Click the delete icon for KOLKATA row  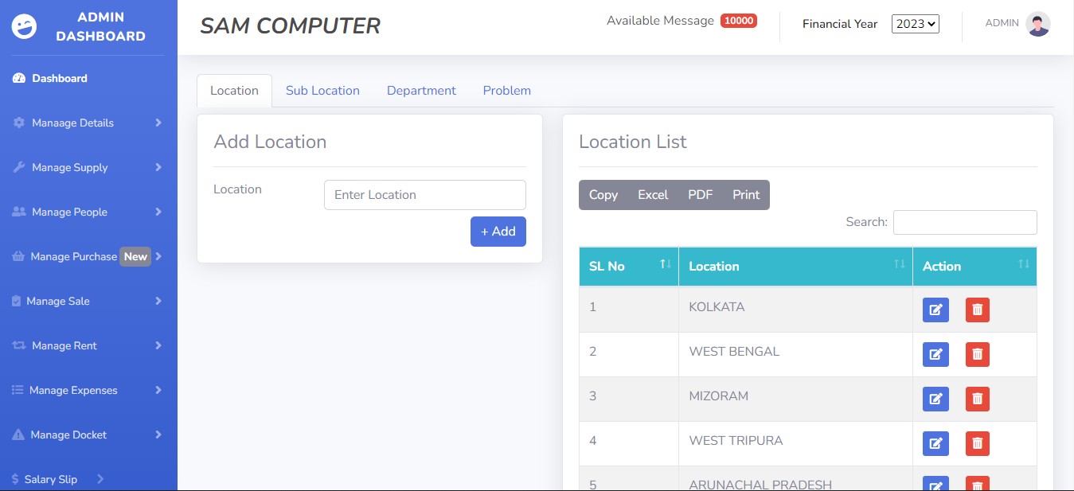pos(977,310)
